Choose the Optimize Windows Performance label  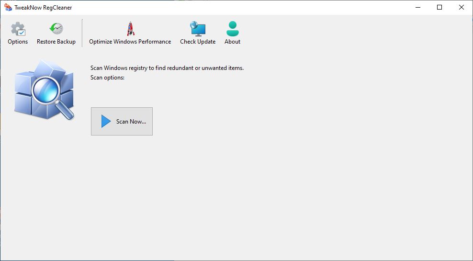click(x=130, y=42)
